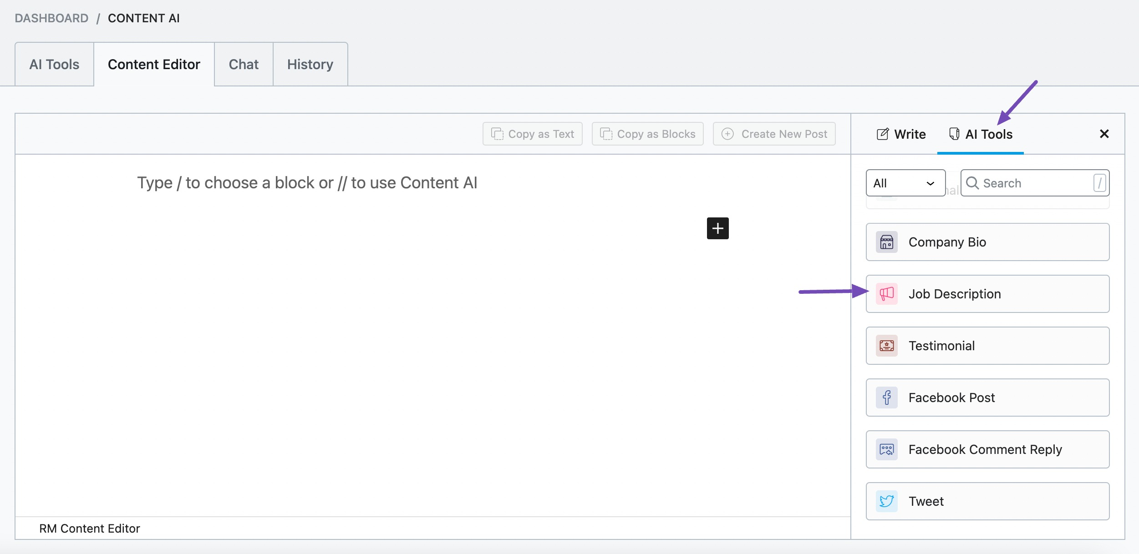Close the AI sidebar panel

(x=1104, y=134)
